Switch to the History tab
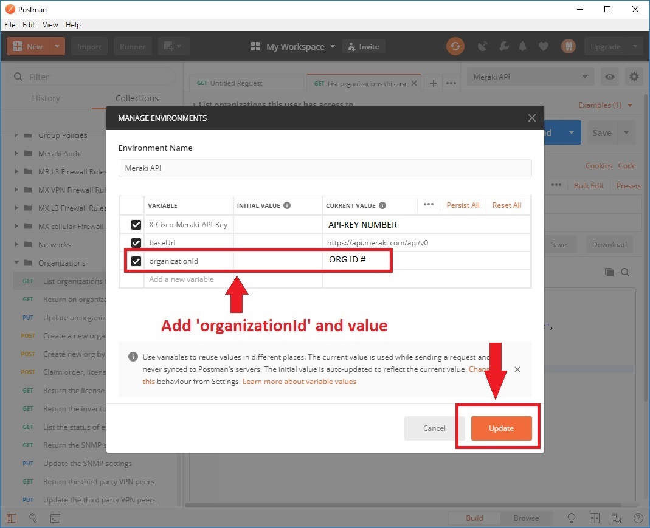This screenshot has height=528, width=650. coord(46,98)
